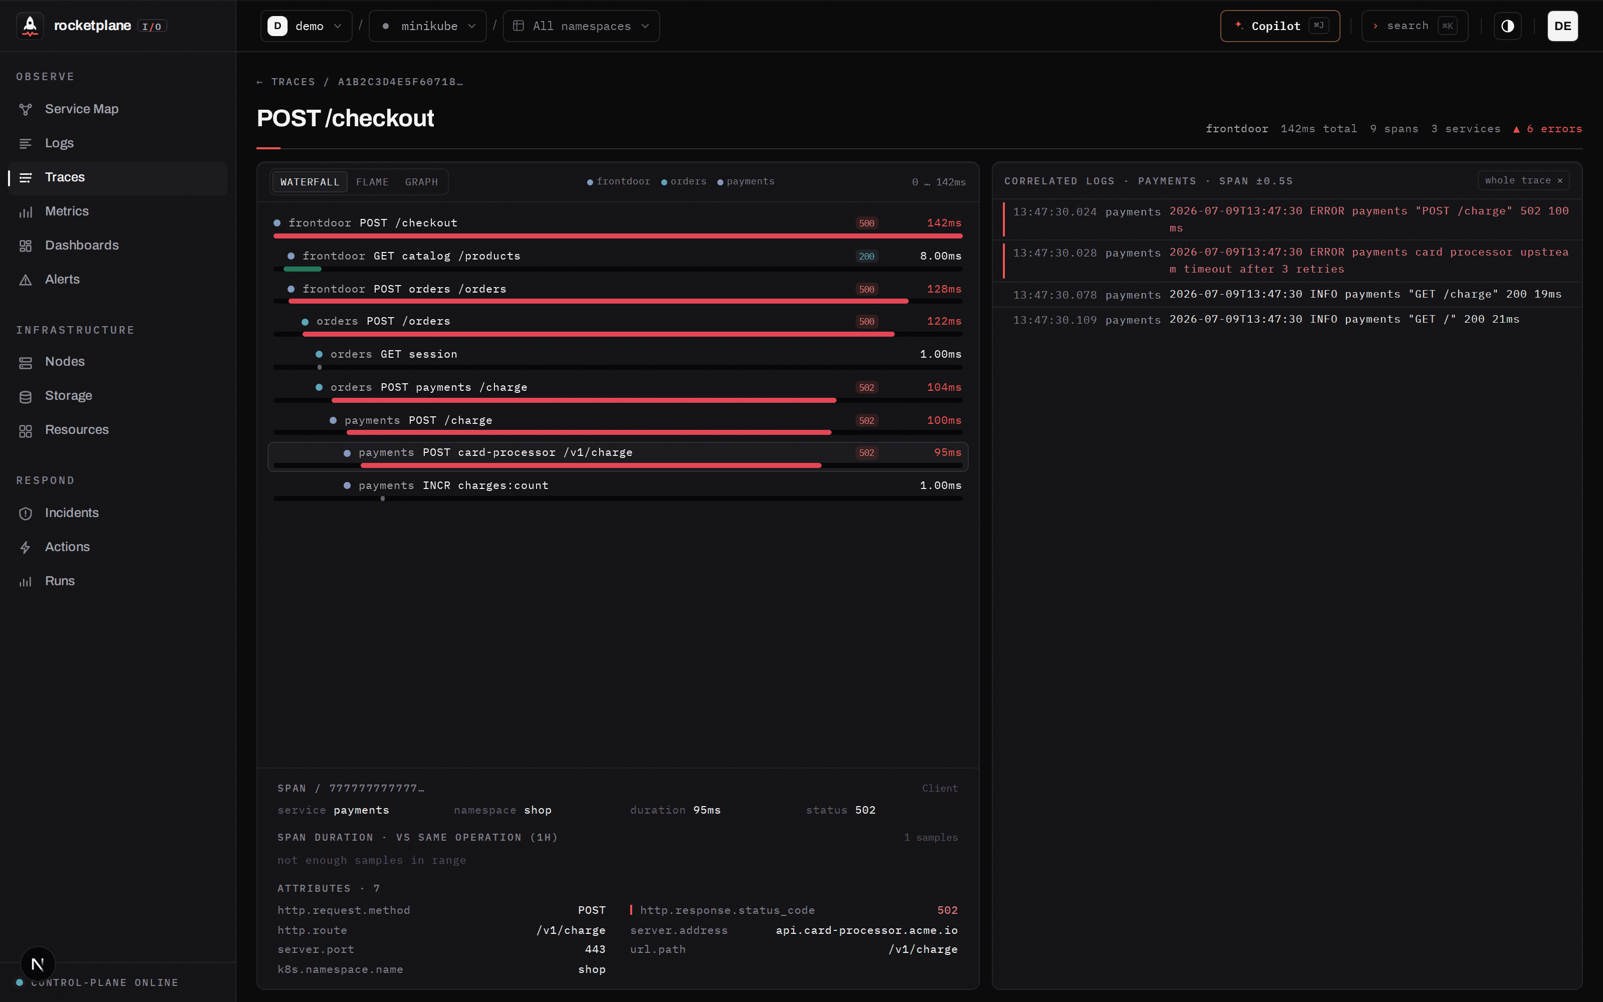Go back via TRACES breadcrumb link

[294, 82]
